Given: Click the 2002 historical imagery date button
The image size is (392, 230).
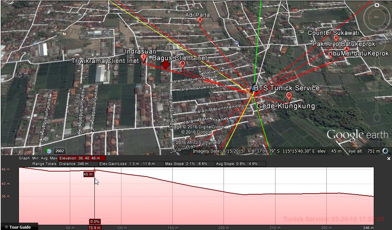Looking at the screenshot, I should 60,151.
